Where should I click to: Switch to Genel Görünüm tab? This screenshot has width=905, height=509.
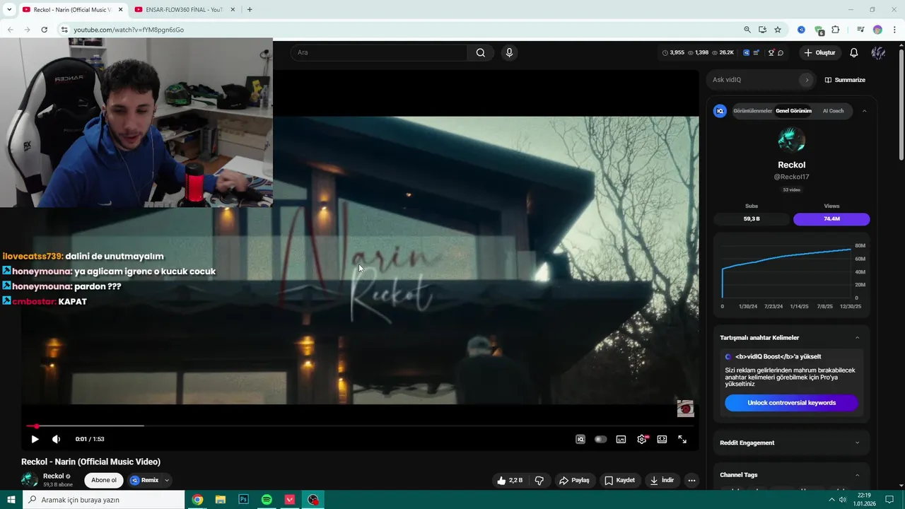click(x=793, y=111)
